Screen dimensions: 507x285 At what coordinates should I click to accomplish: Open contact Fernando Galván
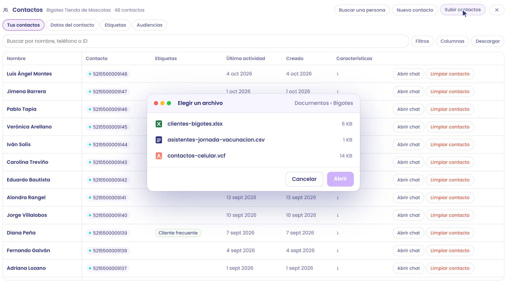coord(28,251)
